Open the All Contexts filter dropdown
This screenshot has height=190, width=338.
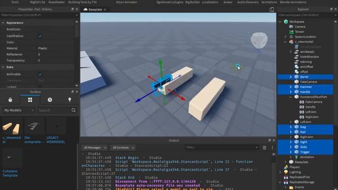[x=123, y=148]
